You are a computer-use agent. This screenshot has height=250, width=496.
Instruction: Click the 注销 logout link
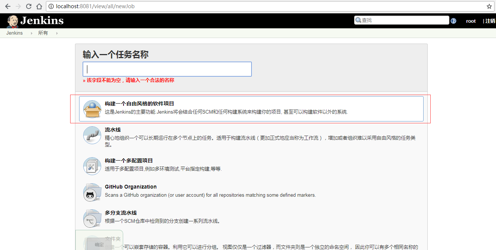[x=491, y=21]
